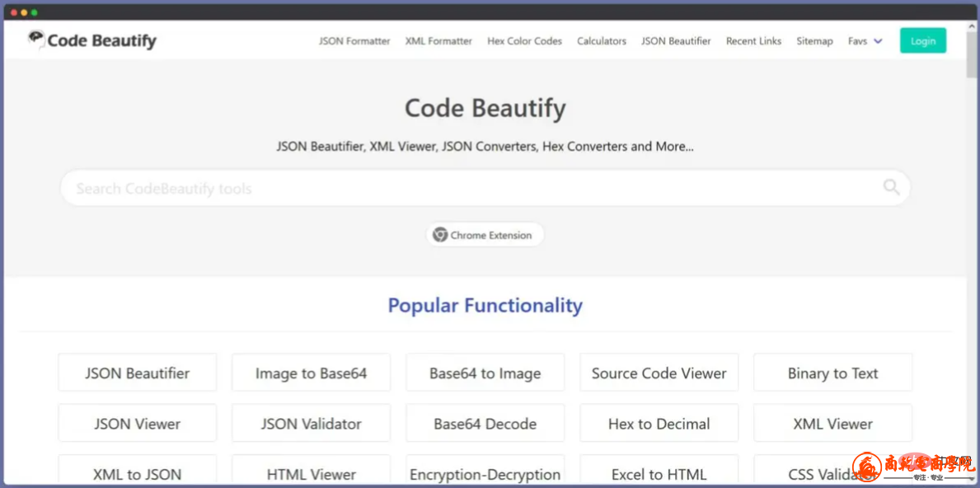Open the JSON Beautifier tool card
Screen dimensions: 980x488
click(138, 373)
